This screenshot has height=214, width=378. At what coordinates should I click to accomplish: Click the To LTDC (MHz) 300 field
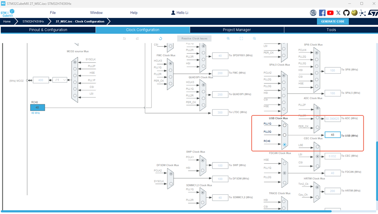click(x=220, y=113)
